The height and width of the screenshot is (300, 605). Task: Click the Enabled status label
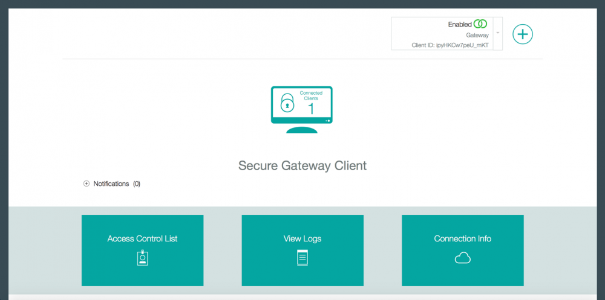click(x=460, y=24)
